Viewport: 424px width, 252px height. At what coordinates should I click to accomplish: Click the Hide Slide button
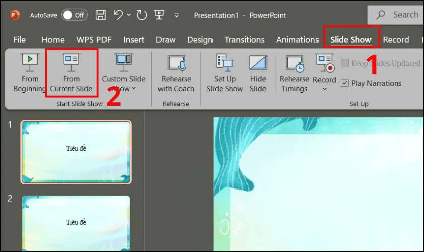[258, 73]
